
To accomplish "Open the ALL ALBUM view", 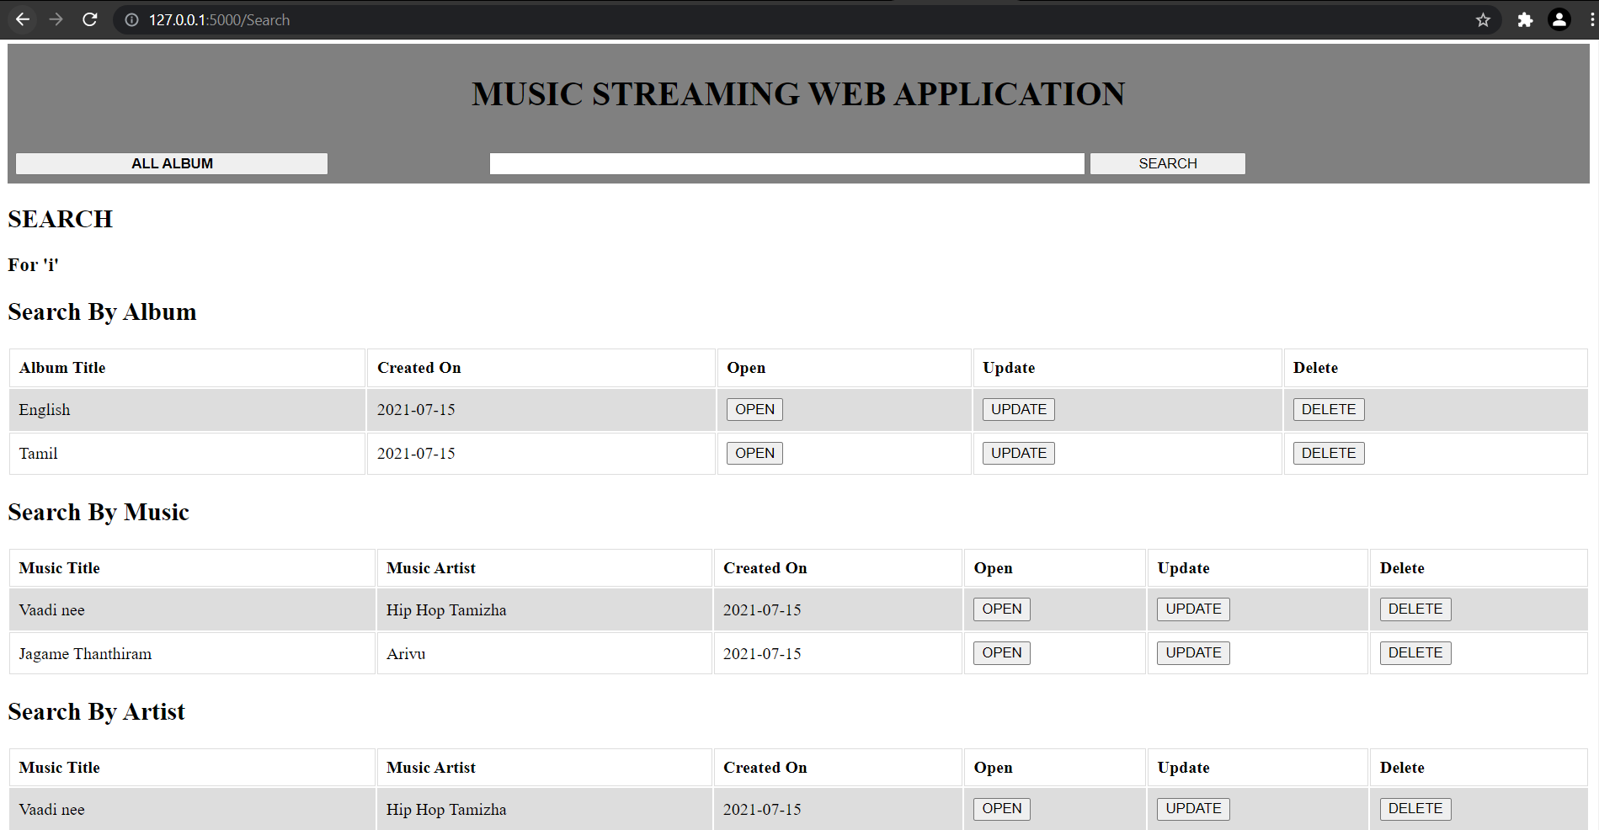I will point(171,163).
